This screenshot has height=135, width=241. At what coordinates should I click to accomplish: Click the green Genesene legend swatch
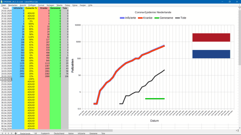click(x=156, y=18)
